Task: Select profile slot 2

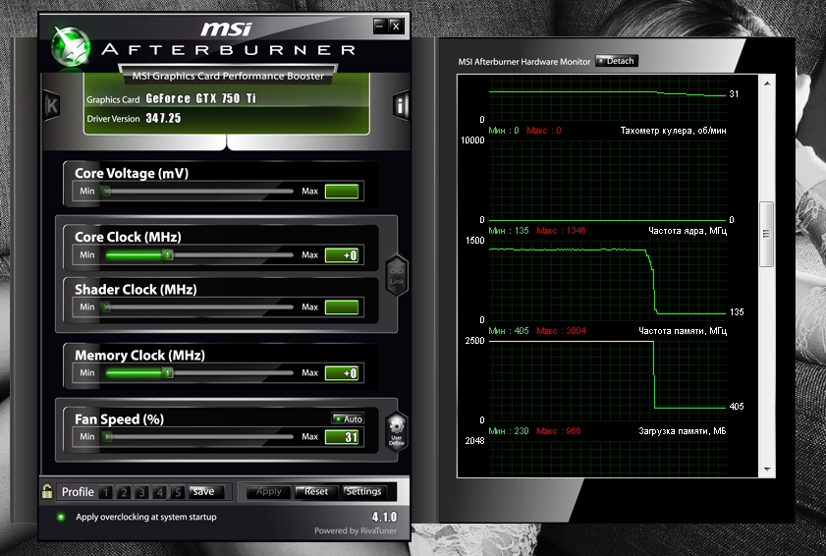Action: [124, 492]
